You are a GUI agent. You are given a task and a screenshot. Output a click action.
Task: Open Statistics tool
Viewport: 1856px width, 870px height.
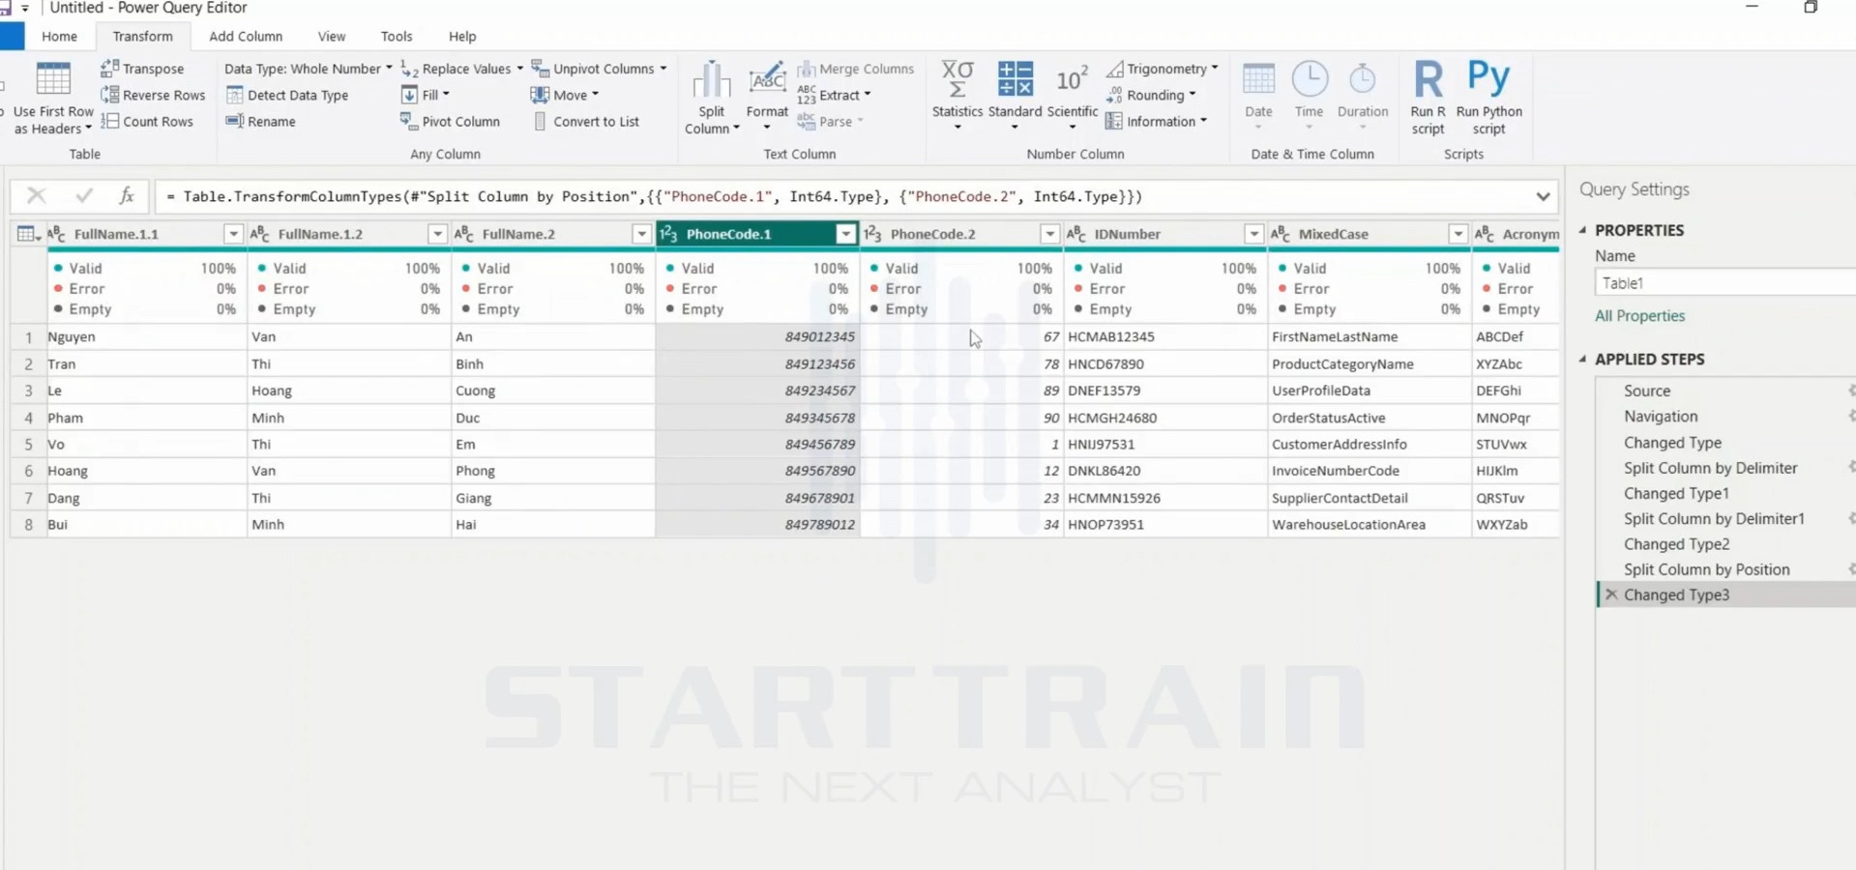[957, 95]
